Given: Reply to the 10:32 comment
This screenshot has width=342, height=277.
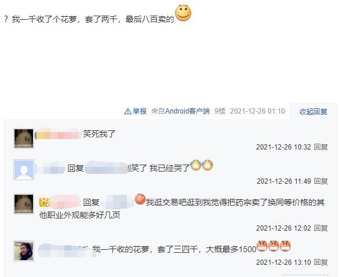Looking at the screenshot, I should click(x=321, y=147).
